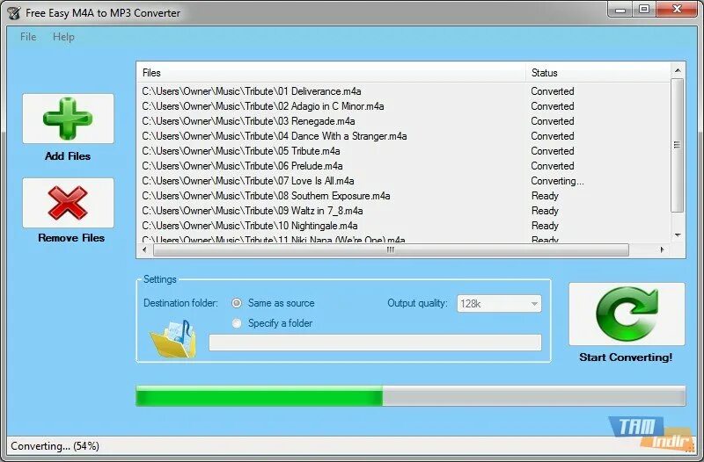Click the horizontal scrollbar right arrow

coord(663,250)
